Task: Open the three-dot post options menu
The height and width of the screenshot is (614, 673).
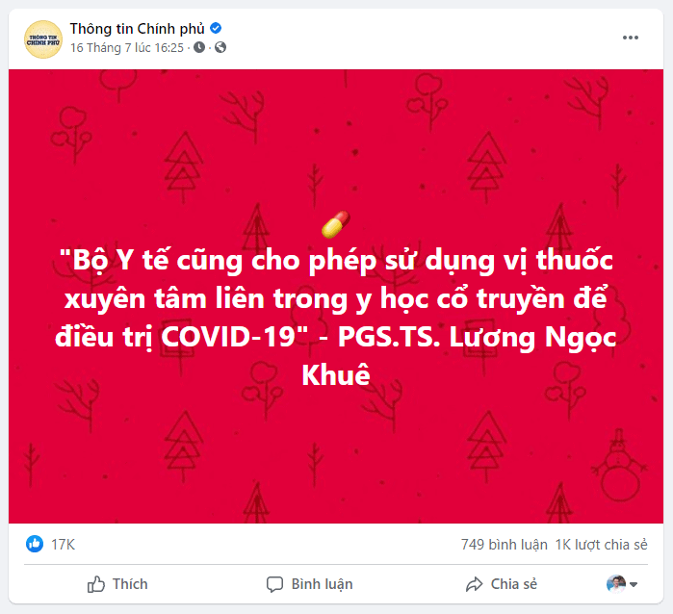Action: click(630, 38)
